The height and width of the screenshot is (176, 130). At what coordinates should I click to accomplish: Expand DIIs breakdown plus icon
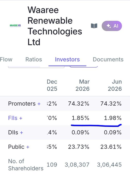pos(21,133)
